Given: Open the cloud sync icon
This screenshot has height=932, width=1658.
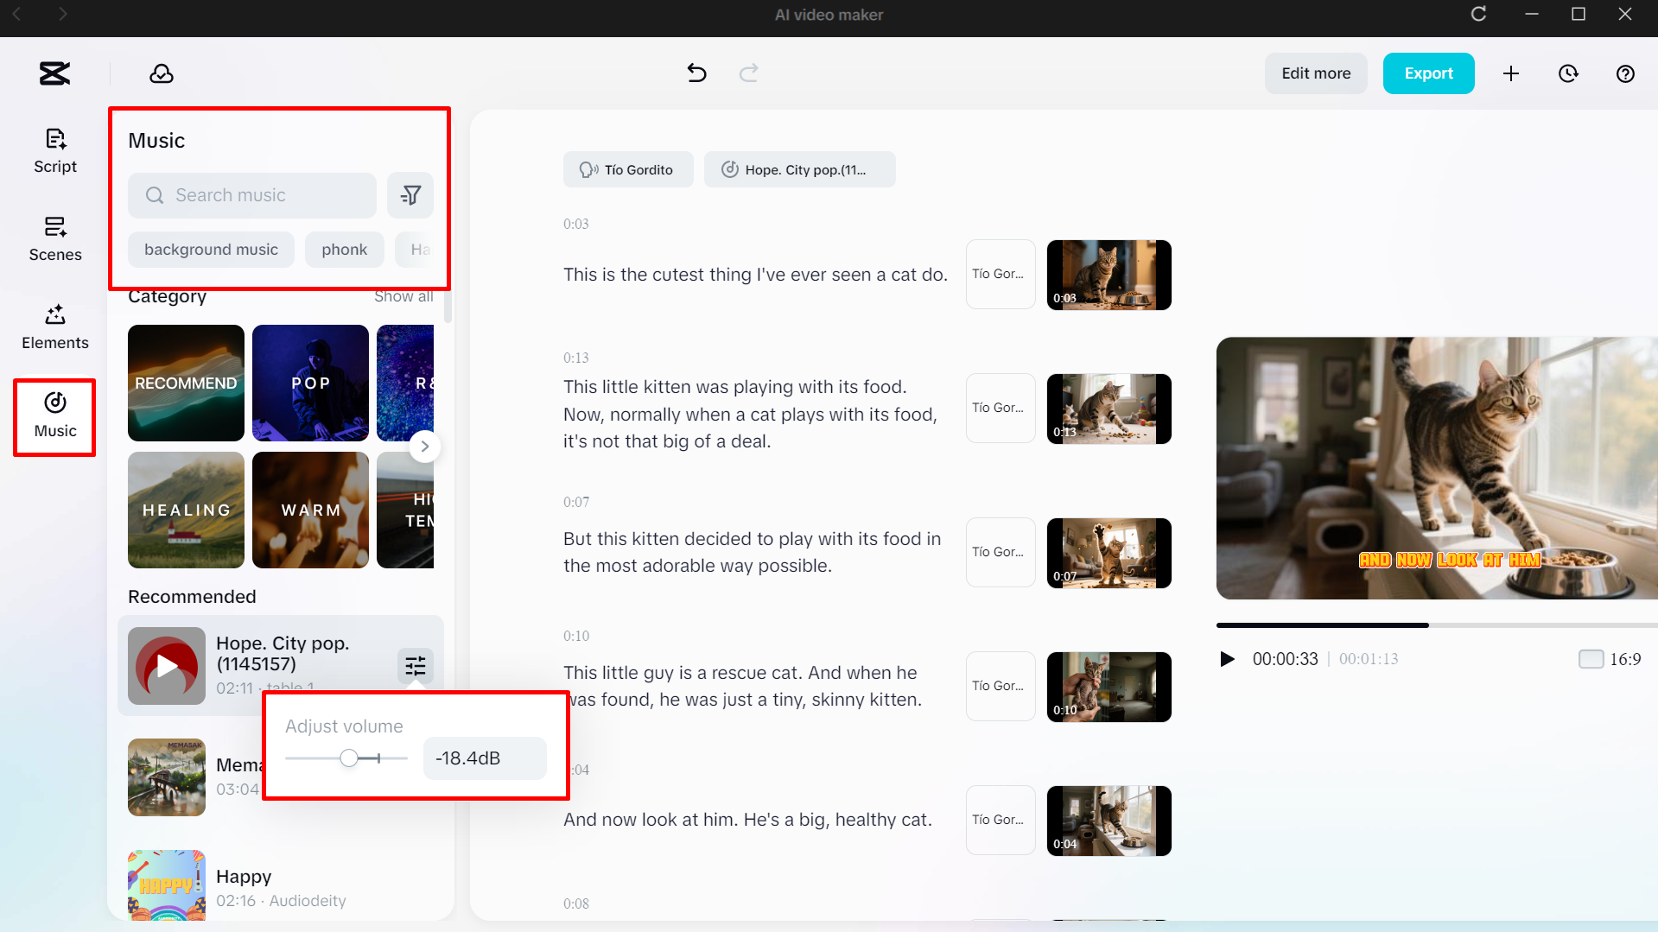Looking at the screenshot, I should click(162, 73).
